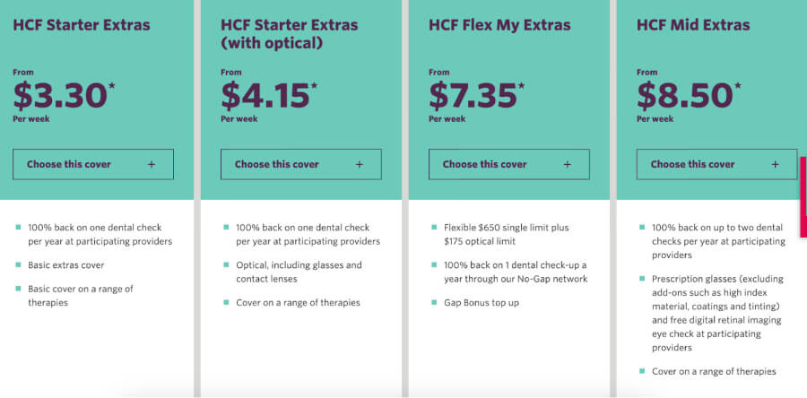Click the $3.30 per week price
The width and height of the screenshot is (807, 398).
(60, 95)
